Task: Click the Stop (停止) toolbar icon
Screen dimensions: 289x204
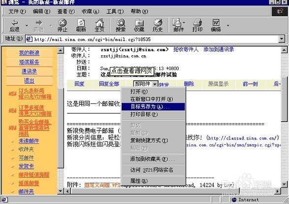Action: pyautogui.click(x=63, y=25)
